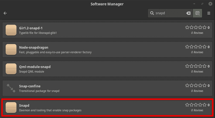Screen dimensions: 215x118
Task: Click '0 Reviews' for Node-snapdragon
Action: coord(197,52)
